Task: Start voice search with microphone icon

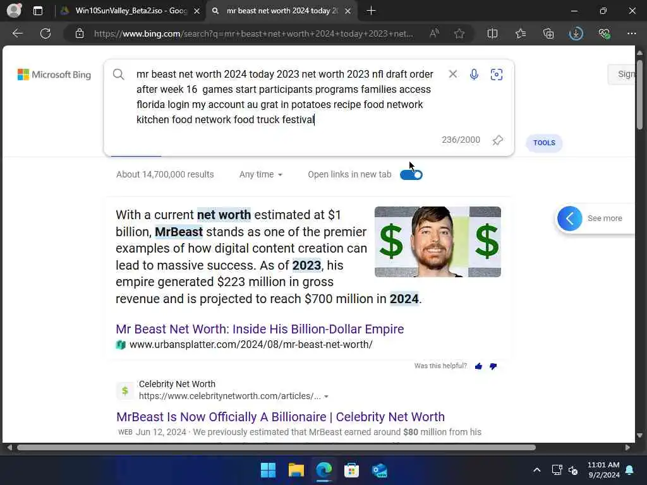Action: pos(474,75)
